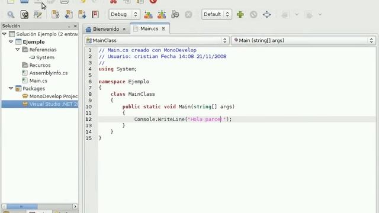Open the Main (string[] args) member dropdown
Screen dimensions: 379x213
coord(303,40)
